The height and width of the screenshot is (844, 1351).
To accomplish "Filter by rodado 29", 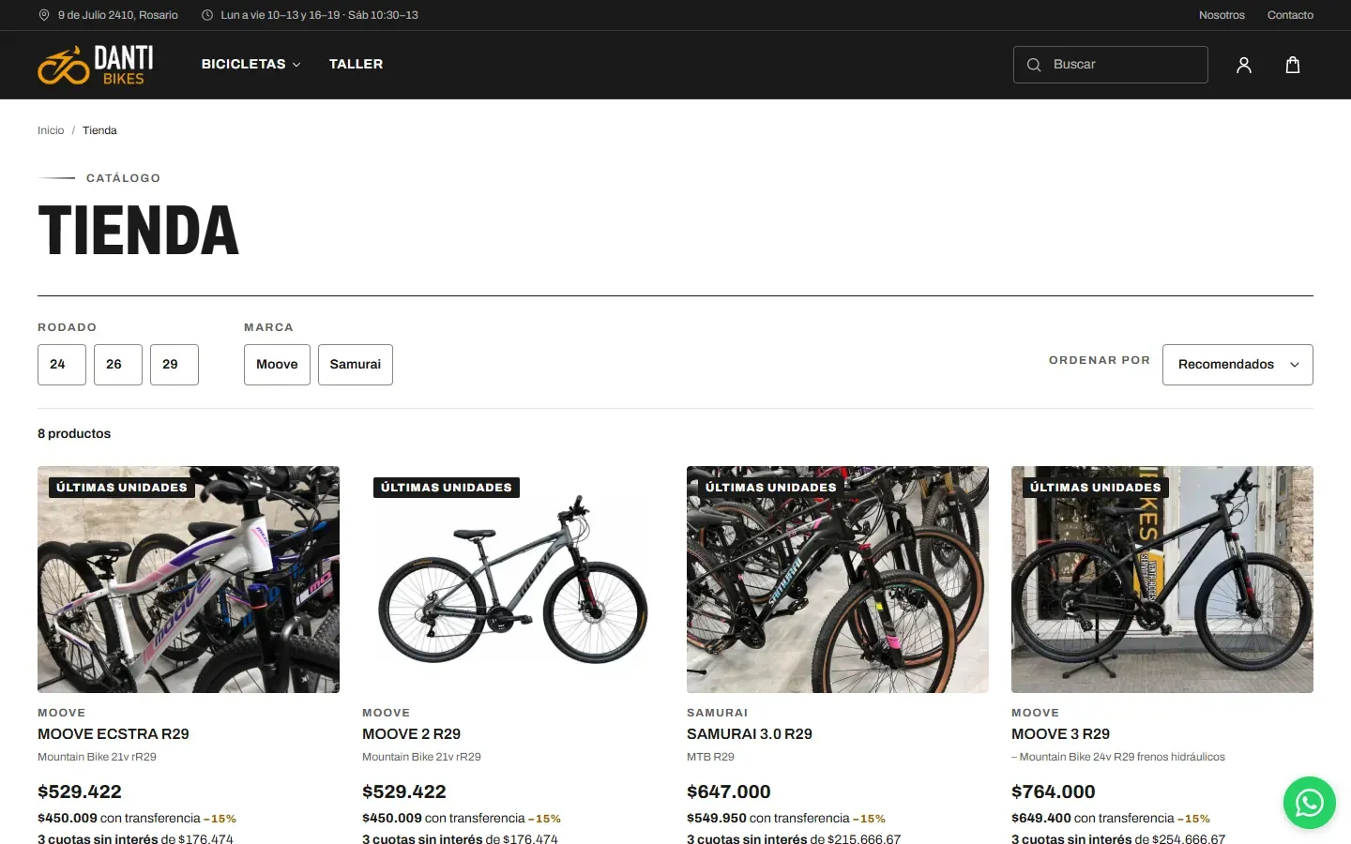I will (175, 365).
